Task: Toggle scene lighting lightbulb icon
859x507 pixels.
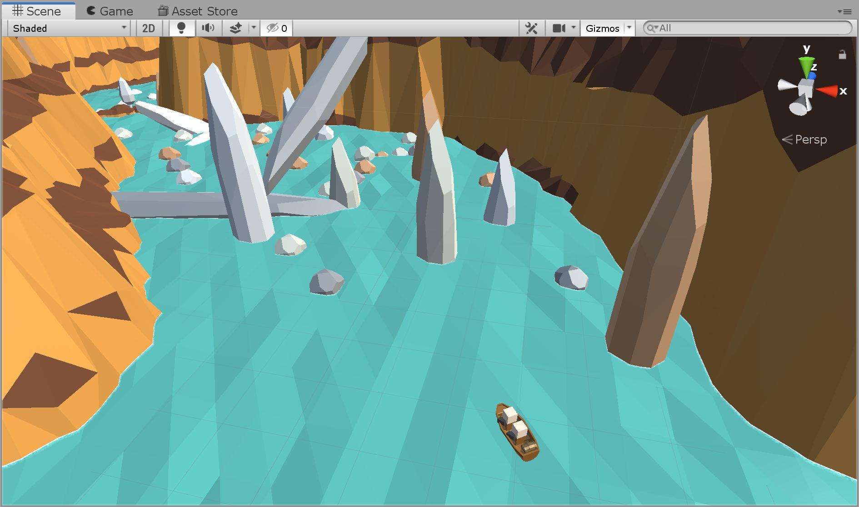Action: coord(181,28)
